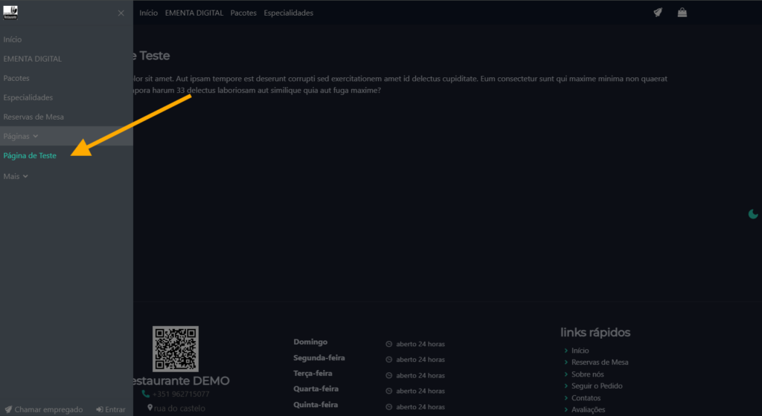This screenshot has width=762, height=416.
Task: Toggle dark mode with moon icon
Action: [x=752, y=215]
